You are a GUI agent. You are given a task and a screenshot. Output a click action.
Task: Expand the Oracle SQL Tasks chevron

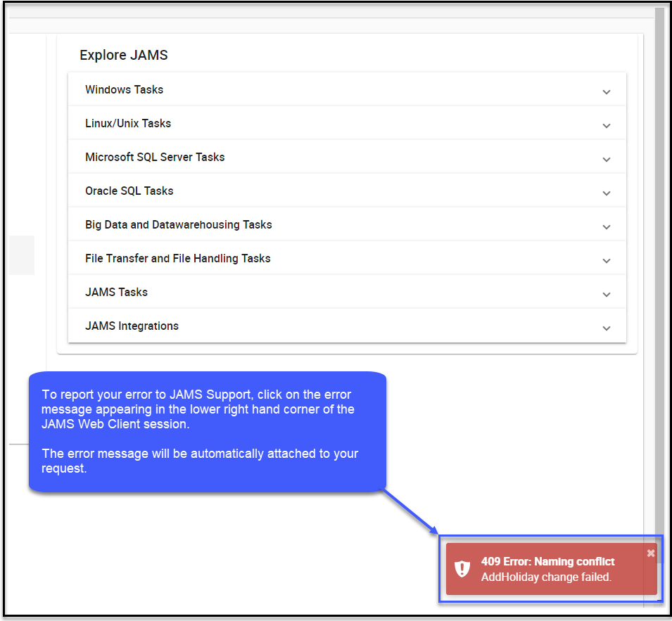pos(606,193)
